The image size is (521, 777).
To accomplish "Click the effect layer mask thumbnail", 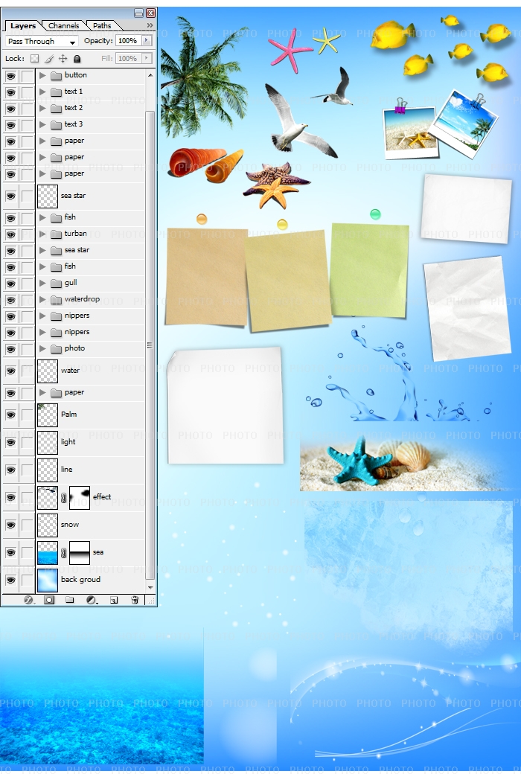I will tap(80, 497).
